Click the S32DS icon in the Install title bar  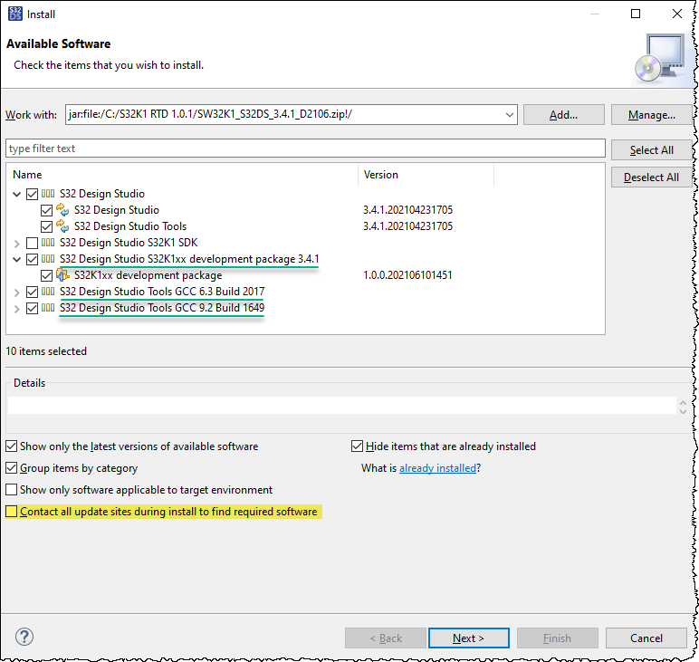(x=14, y=14)
